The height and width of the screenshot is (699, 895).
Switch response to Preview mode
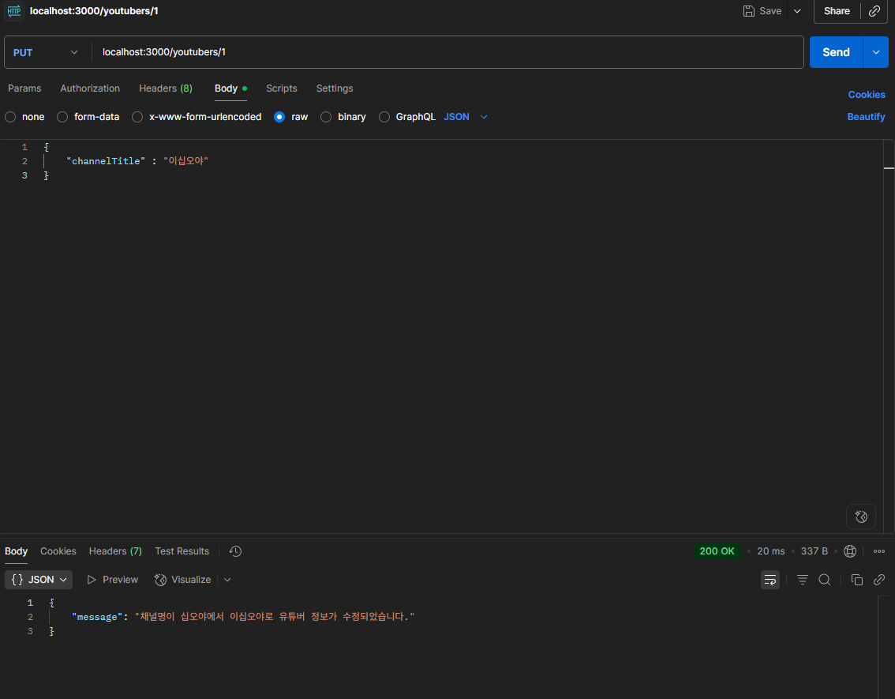[112, 580]
